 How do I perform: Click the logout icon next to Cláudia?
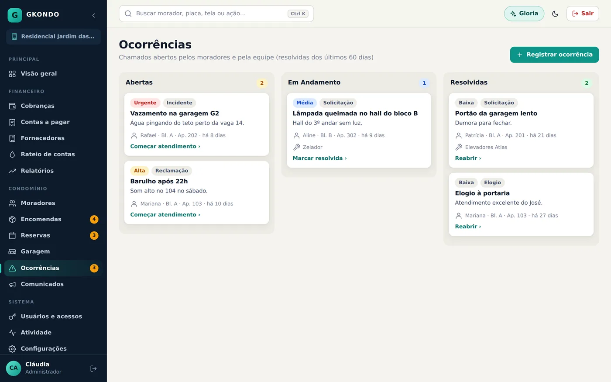(x=93, y=368)
